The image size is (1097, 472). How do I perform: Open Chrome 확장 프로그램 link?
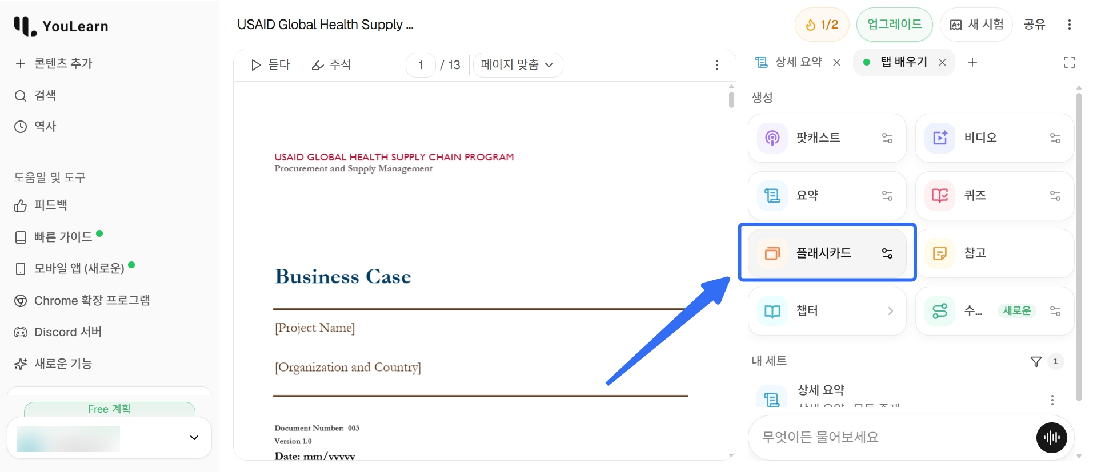click(82, 300)
